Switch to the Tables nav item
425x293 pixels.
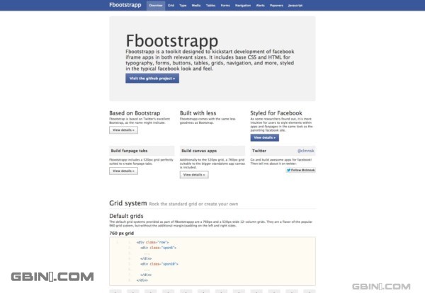pyautogui.click(x=210, y=5)
